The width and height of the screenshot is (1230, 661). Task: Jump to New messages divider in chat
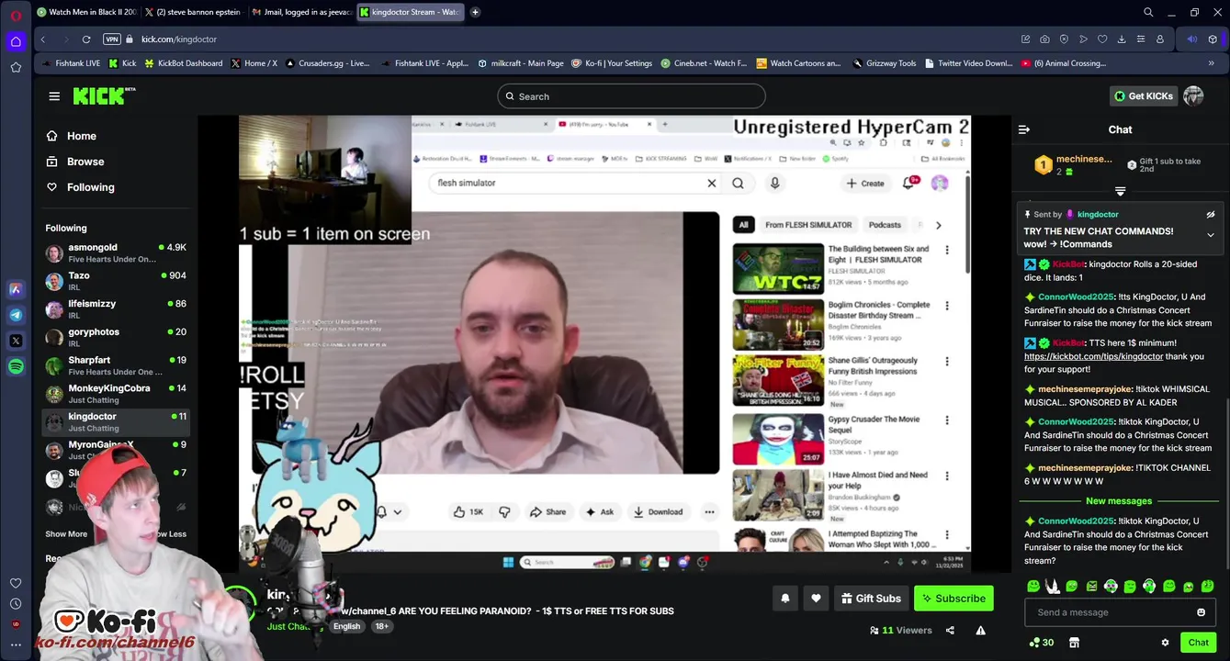(1119, 501)
